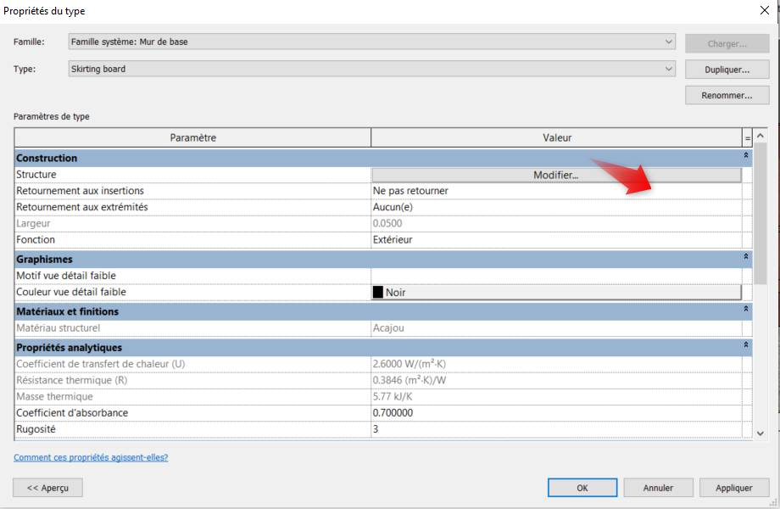Edit the Coefficient d'absorbance value field
Viewport: 780px width, 509px height.
click(x=555, y=413)
